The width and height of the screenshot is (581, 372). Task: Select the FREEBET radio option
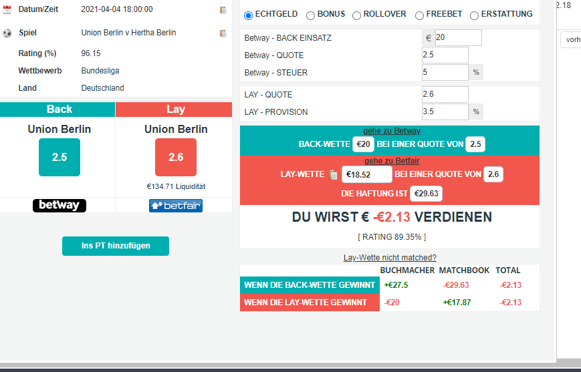point(419,15)
